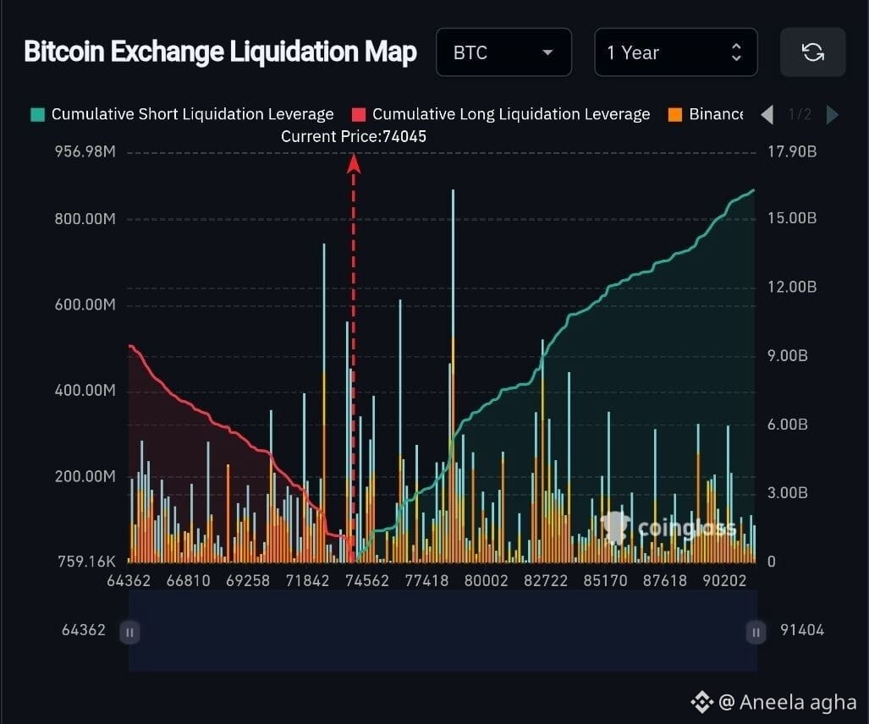869x724 pixels.
Task: Open the BTC coin dropdown
Action: (x=503, y=52)
